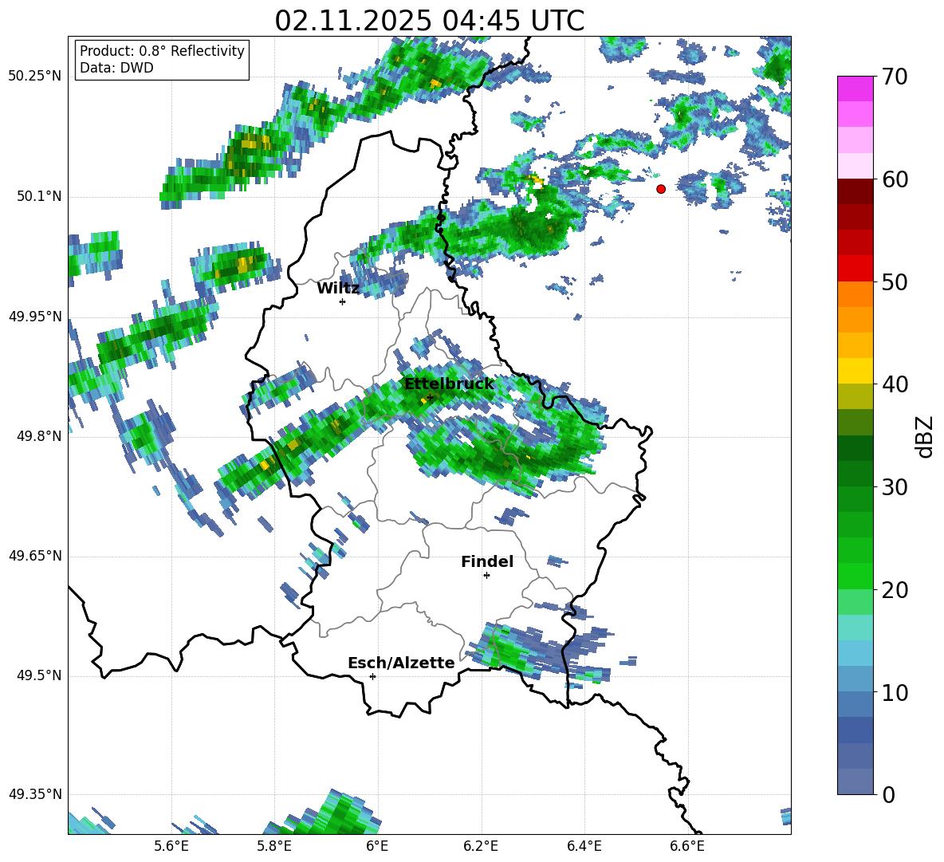
Task: Click the colorbar tick label 60
Action: click(x=894, y=179)
